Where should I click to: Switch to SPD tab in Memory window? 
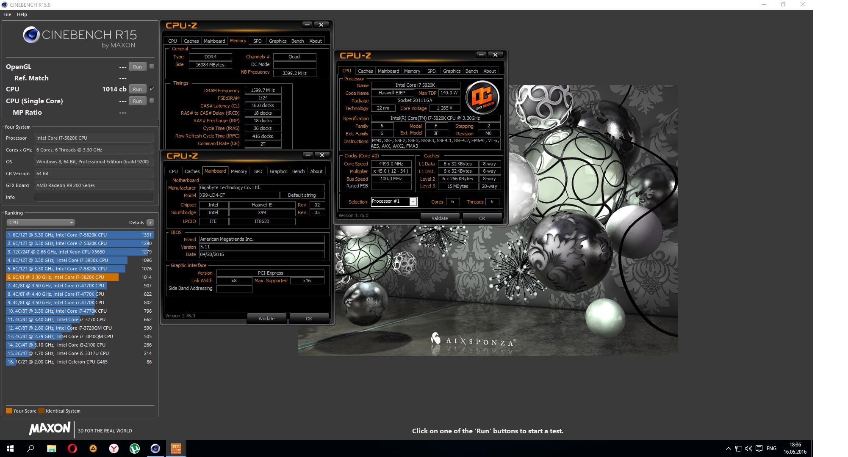[x=257, y=41]
